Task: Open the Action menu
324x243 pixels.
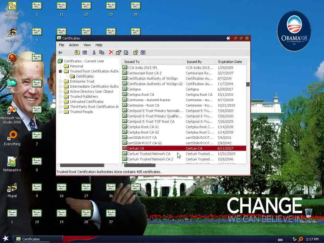Action: (74, 45)
